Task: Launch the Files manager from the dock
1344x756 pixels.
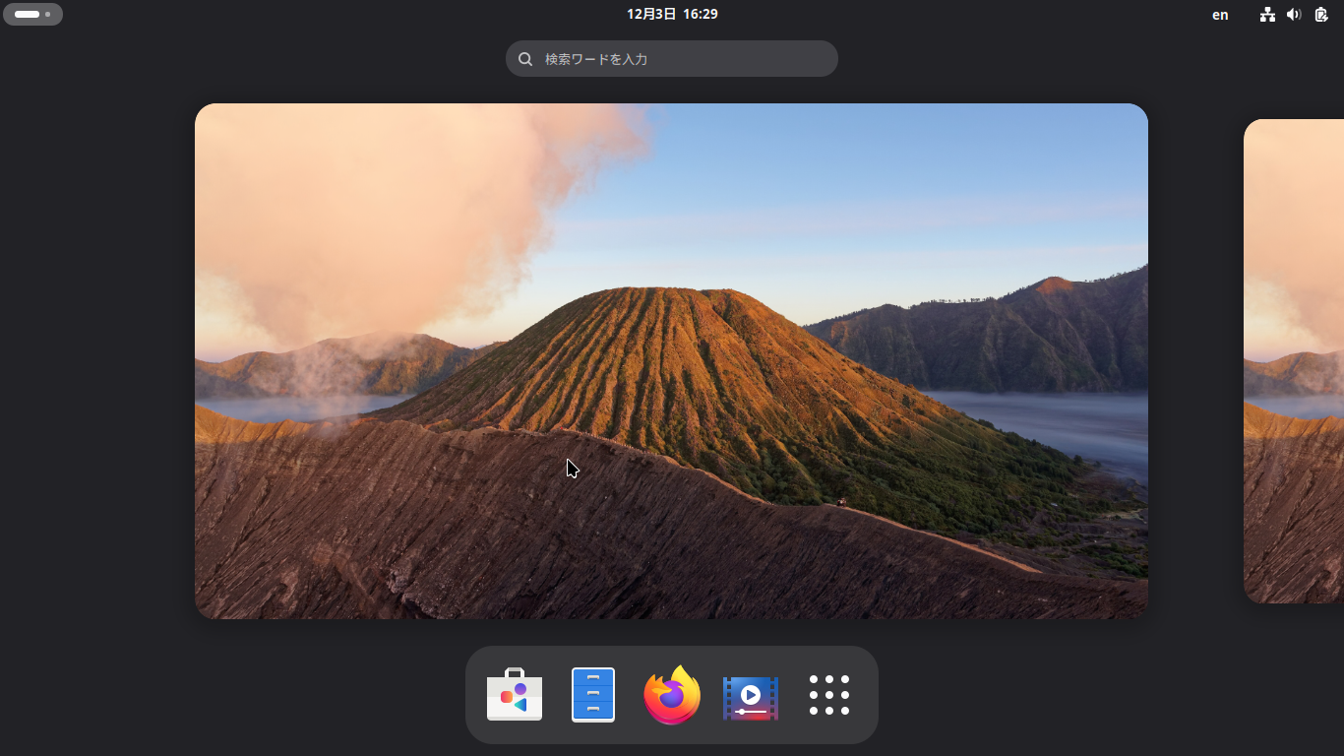Action: pos(593,695)
